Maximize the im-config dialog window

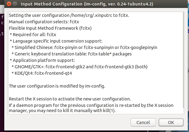[x=15, y=4]
